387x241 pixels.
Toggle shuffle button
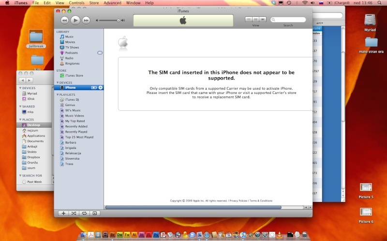coord(74,213)
